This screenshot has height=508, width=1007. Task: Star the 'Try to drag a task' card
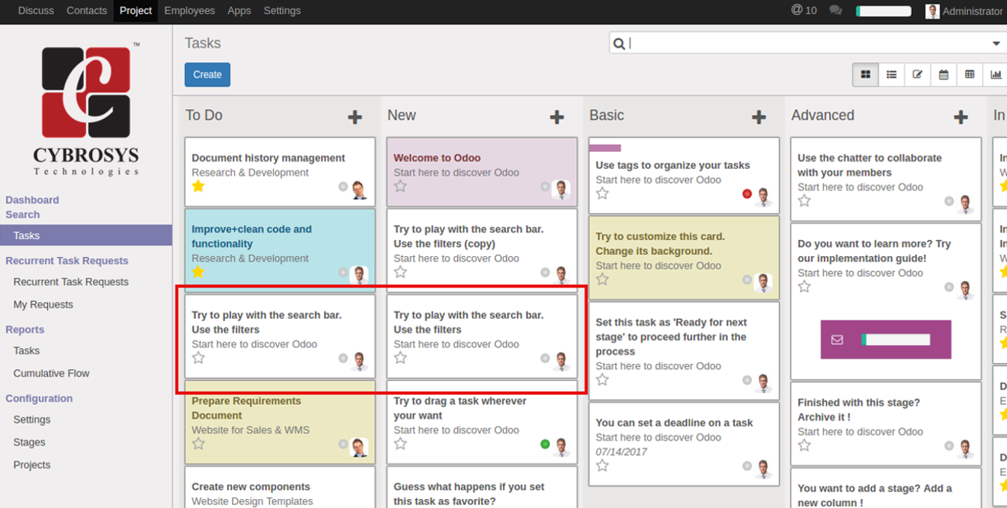click(400, 444)
